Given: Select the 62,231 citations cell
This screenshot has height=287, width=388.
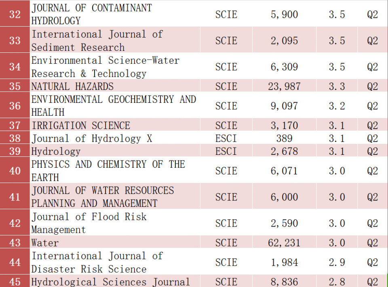Looking at the screenshot, I should pos(285,243).
